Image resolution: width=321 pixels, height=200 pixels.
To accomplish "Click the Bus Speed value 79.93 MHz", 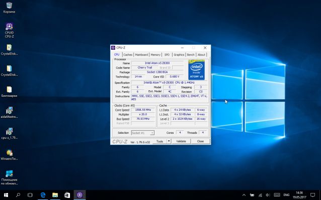I will pyautogui.click(x=143, y=119).
